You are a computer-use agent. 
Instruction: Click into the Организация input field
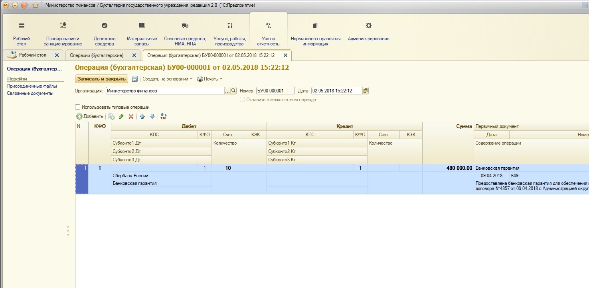point(165,91)
